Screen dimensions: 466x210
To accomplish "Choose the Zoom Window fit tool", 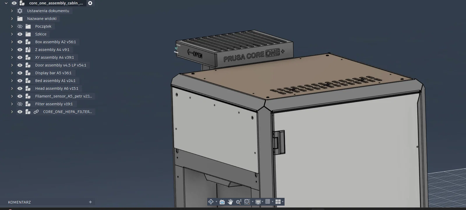I will pyautogui.click(x=247, y=202).
